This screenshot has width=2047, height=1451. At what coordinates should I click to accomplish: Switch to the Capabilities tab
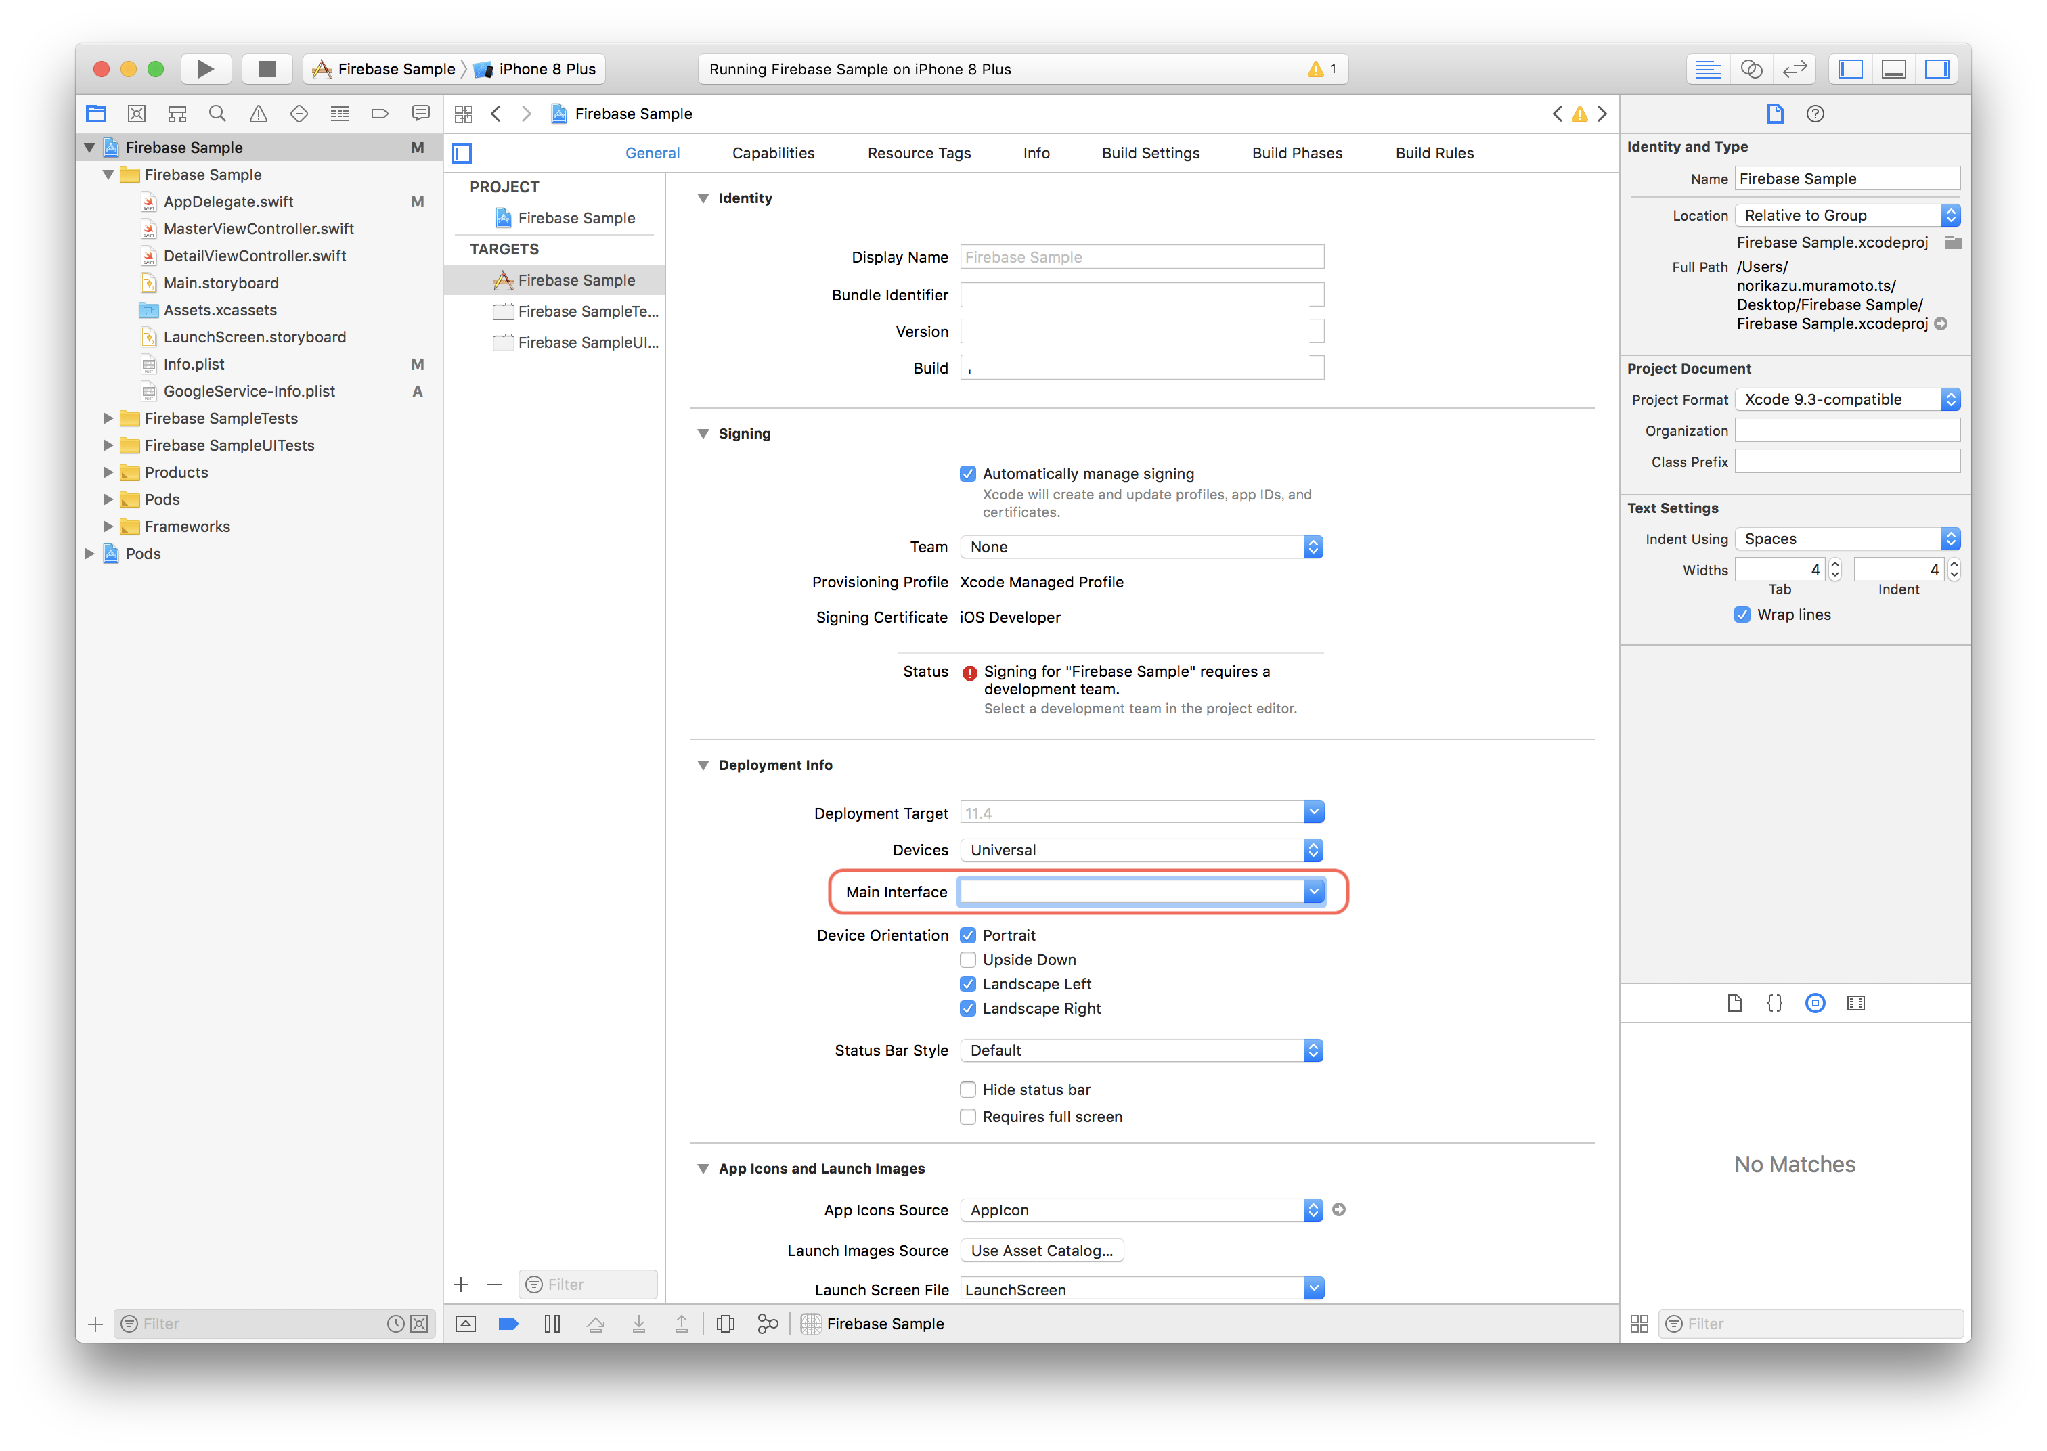click(774, 153)
